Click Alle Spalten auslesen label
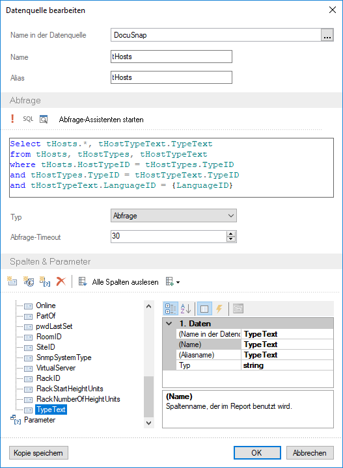 click(125, 282)
